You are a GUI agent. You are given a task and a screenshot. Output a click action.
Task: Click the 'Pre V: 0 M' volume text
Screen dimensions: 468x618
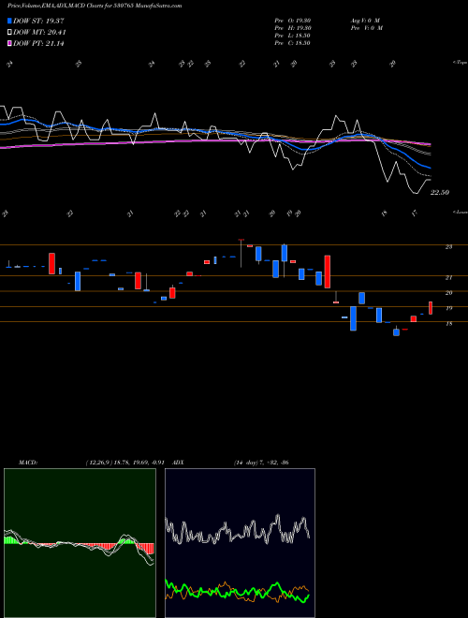point(366,28)
